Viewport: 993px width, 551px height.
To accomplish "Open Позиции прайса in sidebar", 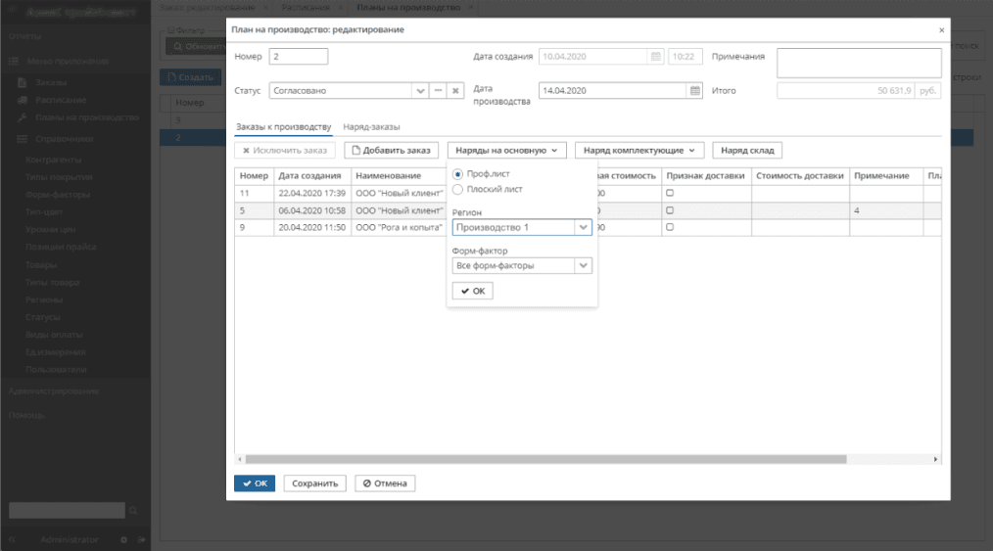I will coord(61,247).
